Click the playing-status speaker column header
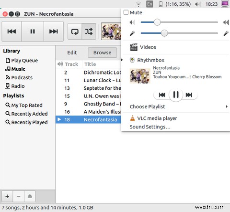Image resolution: width=230 pixels, height=212 pixels. [x=60, y=64]
